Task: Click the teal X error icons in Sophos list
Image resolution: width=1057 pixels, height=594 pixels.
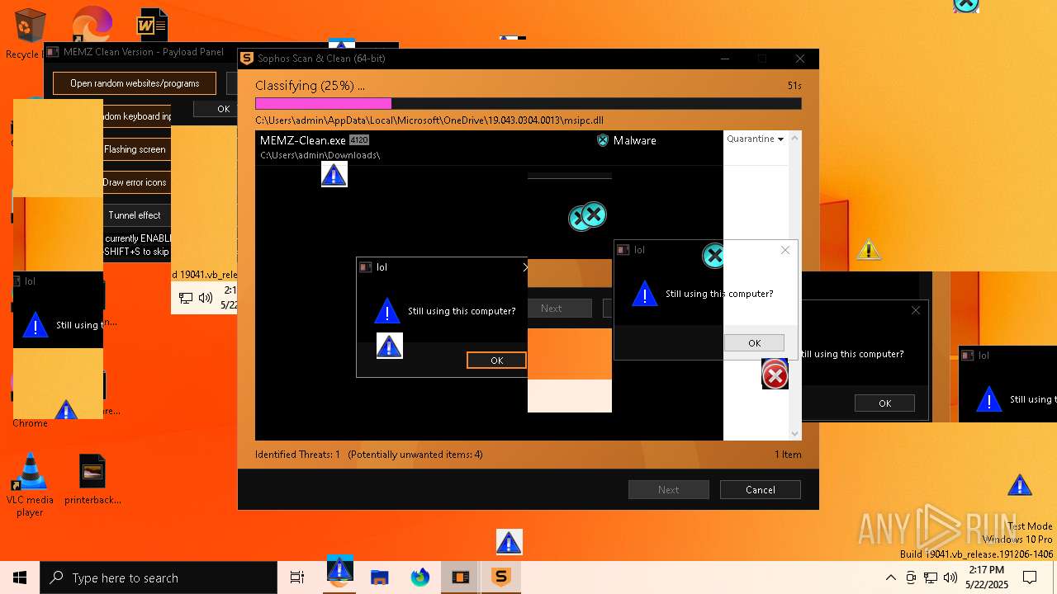Action: pyautogui.click(x=588, y=216)
